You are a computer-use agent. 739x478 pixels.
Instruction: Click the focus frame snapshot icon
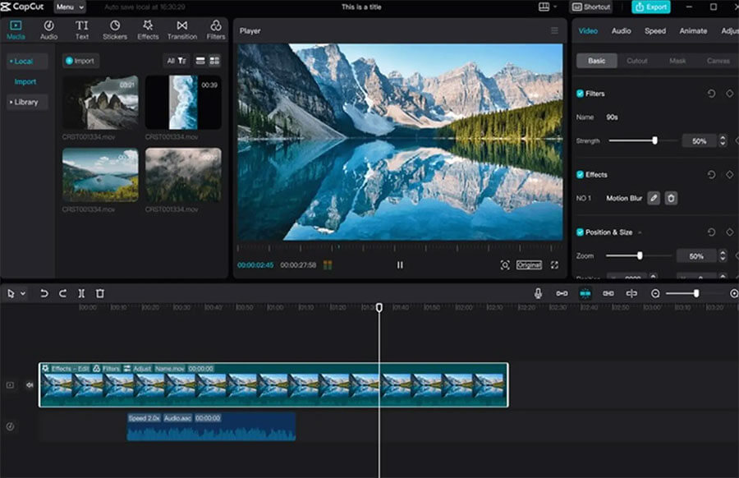(505, 265)
